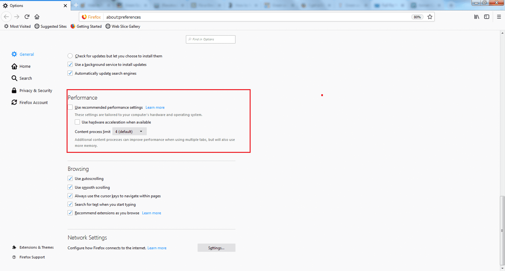Click the Go back arrow
The width and height of the screenshot is (505, 271).
pos(7,17)
